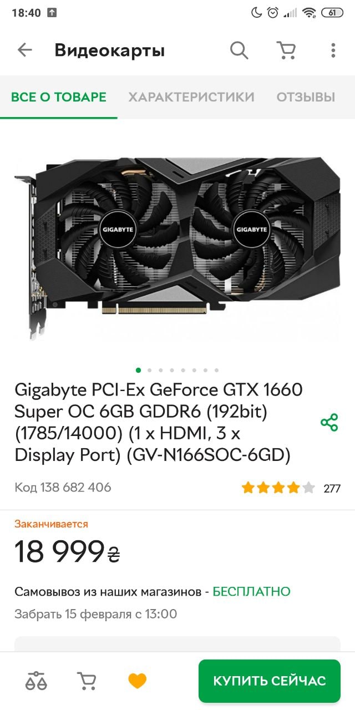Open the shopping cart in header
Viewport: 355px width, 710px height.
point(286,50)
